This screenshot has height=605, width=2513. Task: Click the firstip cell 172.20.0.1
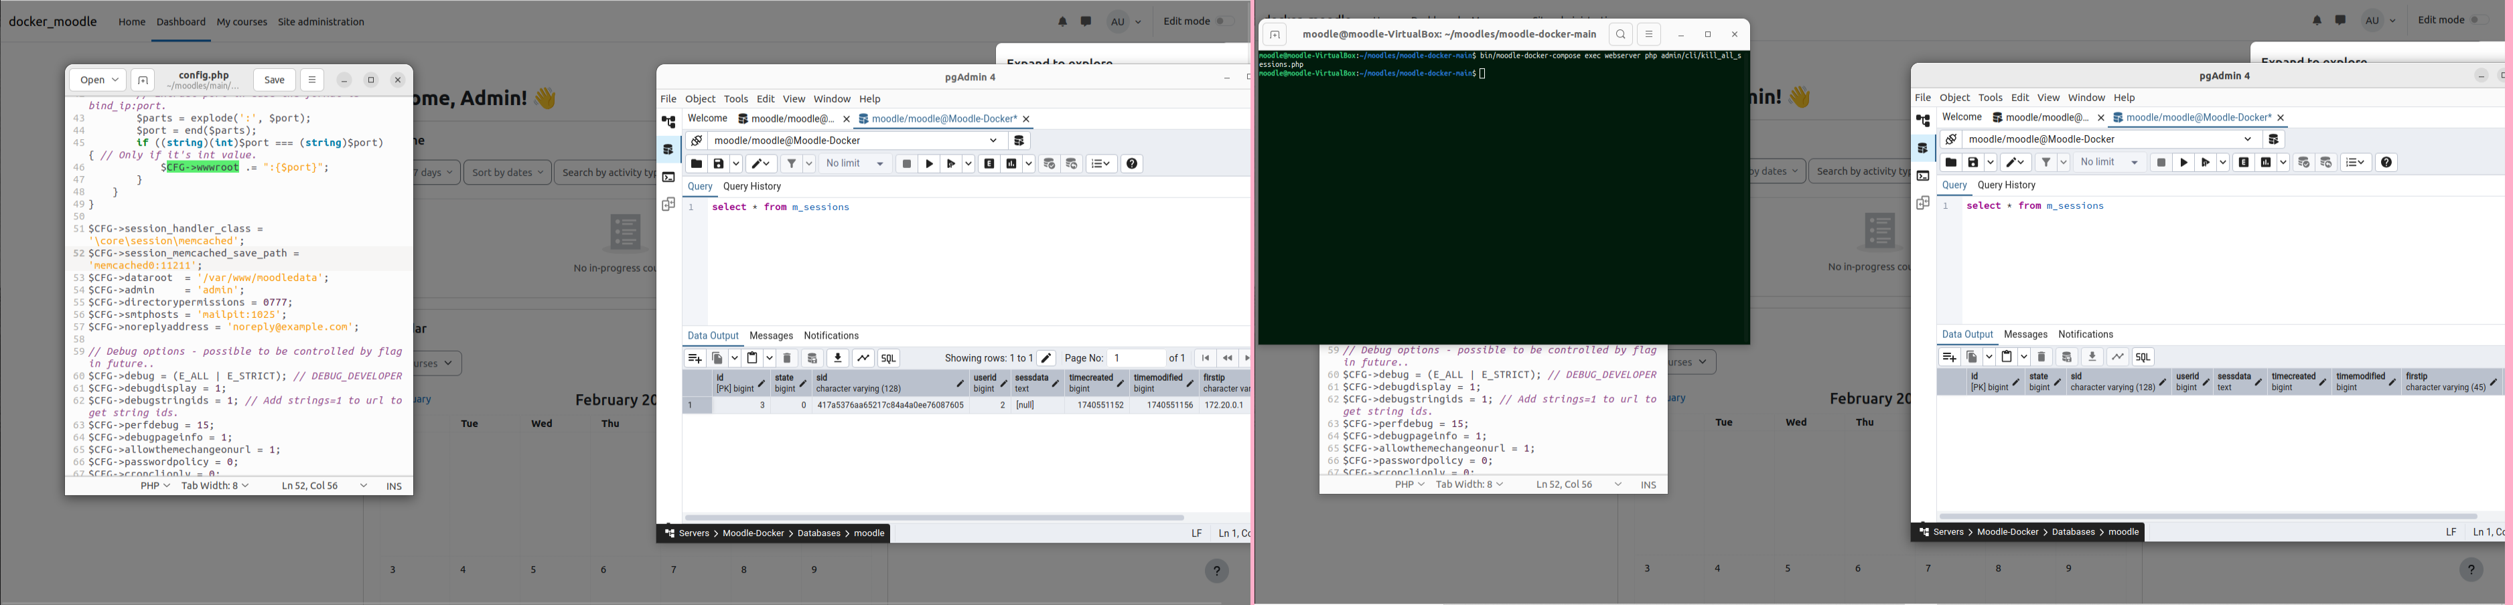click(x=1225, y=406)
